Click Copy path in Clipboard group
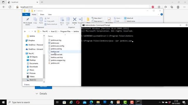This screenshot has width=188, height=105. tap(49, 21)
